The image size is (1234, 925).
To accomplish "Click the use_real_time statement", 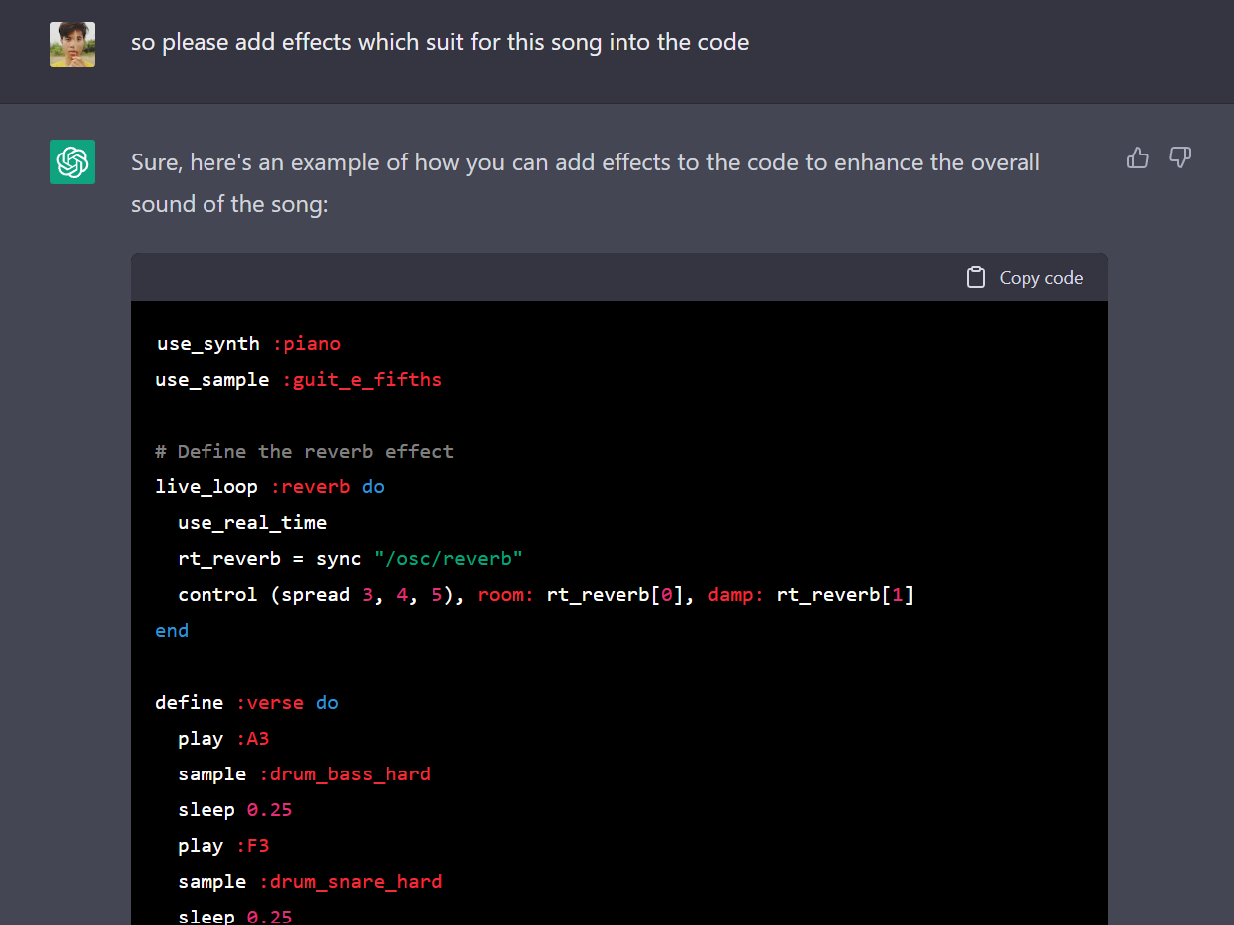I will pyautogui.click(x=252, y=523).
